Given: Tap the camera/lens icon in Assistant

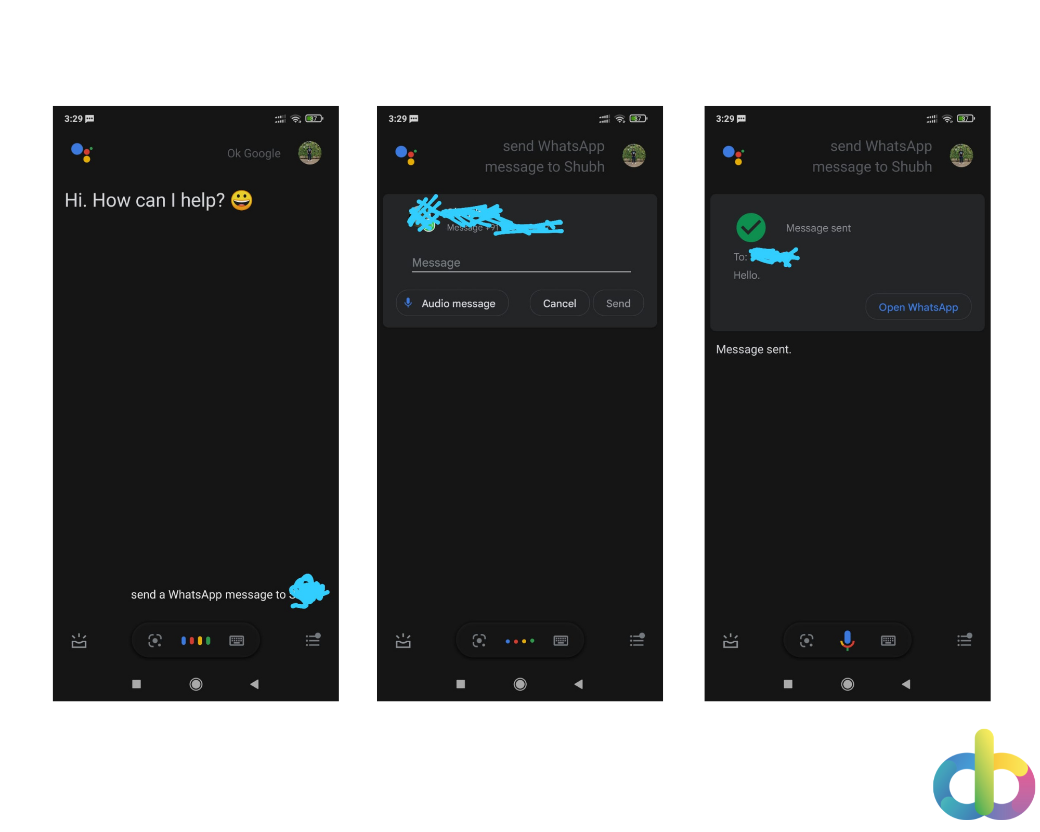Looking at the screenshot, I should 156,639.
